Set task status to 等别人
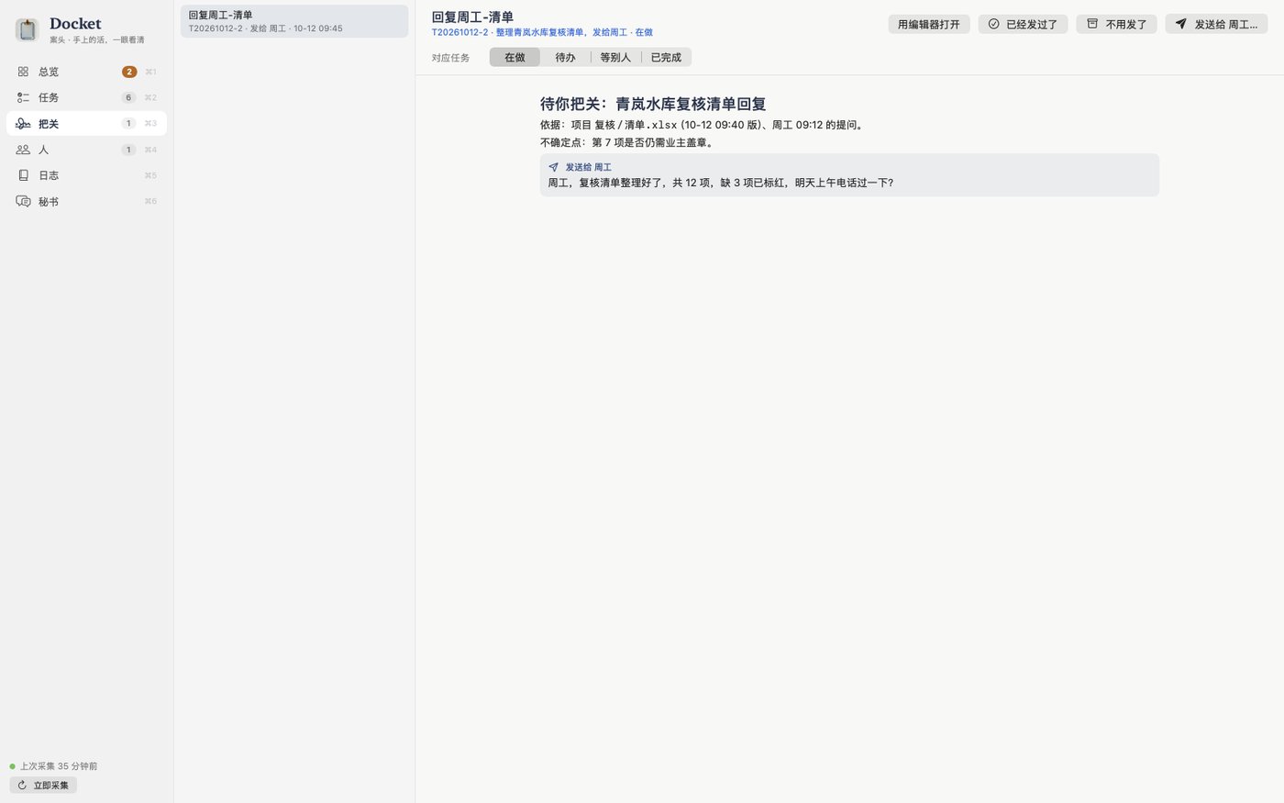This screenshot has width=1284, height=803. tap(615, 57)
